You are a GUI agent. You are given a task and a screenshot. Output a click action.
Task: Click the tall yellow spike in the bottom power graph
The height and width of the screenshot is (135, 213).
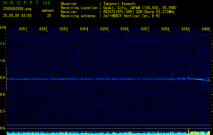click(x=189, y=131)
